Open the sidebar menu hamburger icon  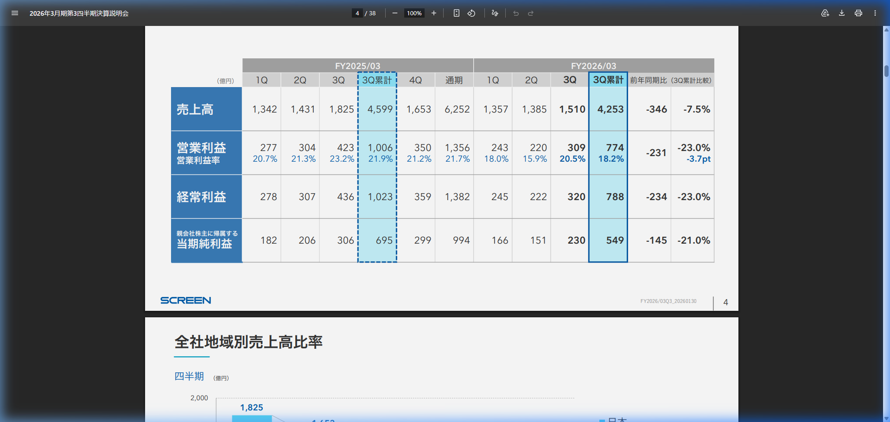15,13
